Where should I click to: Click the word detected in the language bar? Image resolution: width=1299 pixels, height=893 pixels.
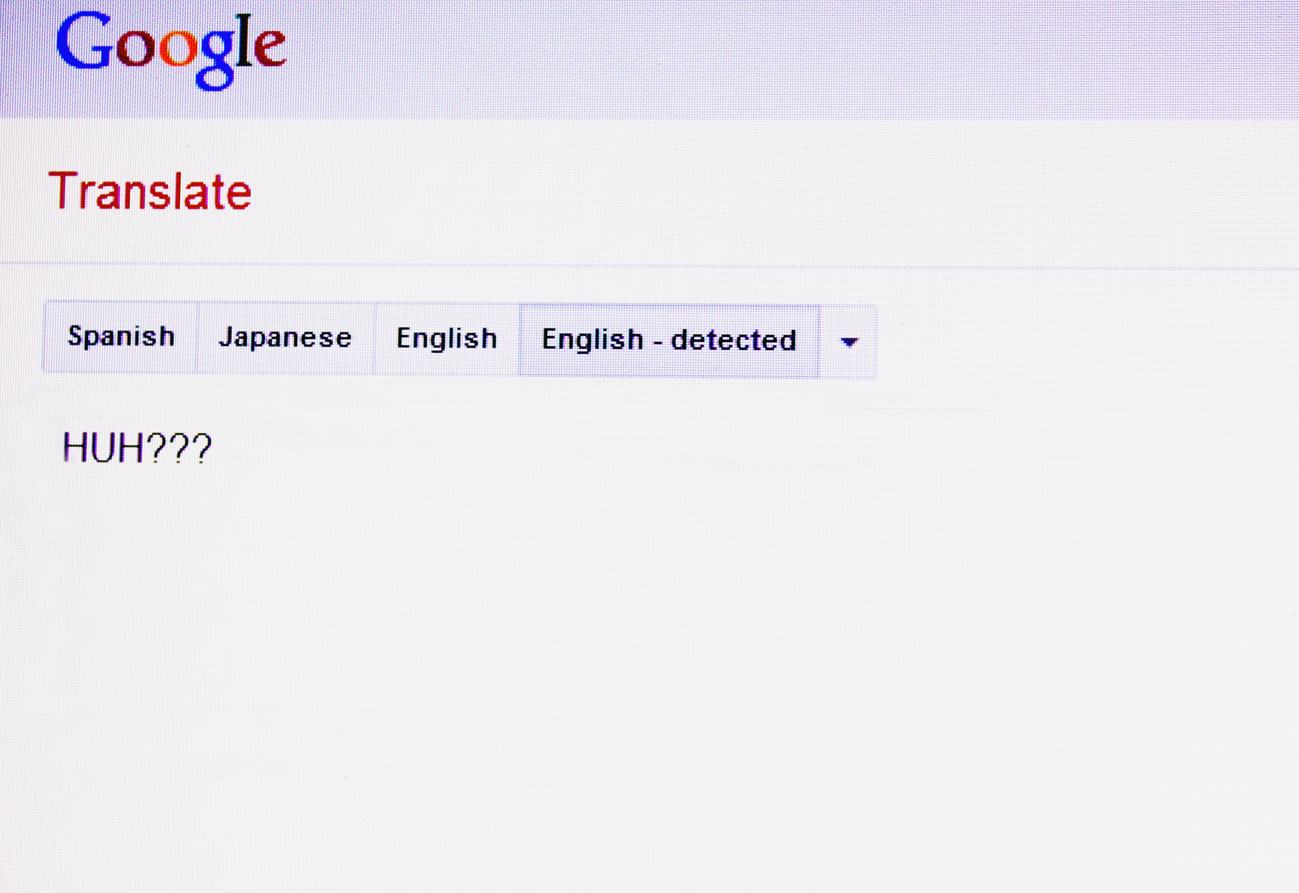733,340
